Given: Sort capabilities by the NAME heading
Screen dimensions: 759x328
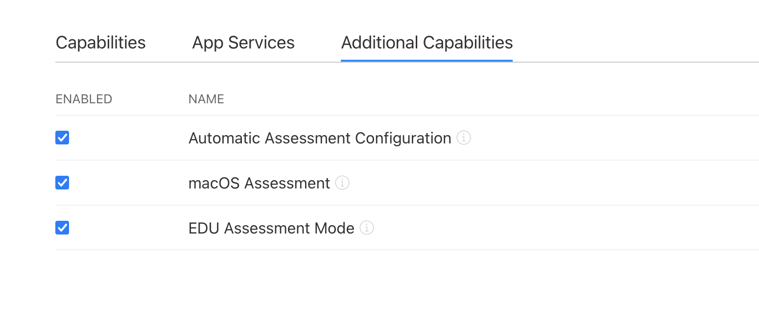Looking at the screenshot, I should 206,99.
